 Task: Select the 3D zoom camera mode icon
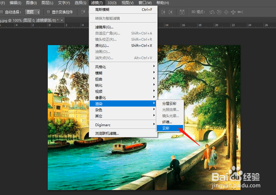pyautogui.click(x=240, y=12)
